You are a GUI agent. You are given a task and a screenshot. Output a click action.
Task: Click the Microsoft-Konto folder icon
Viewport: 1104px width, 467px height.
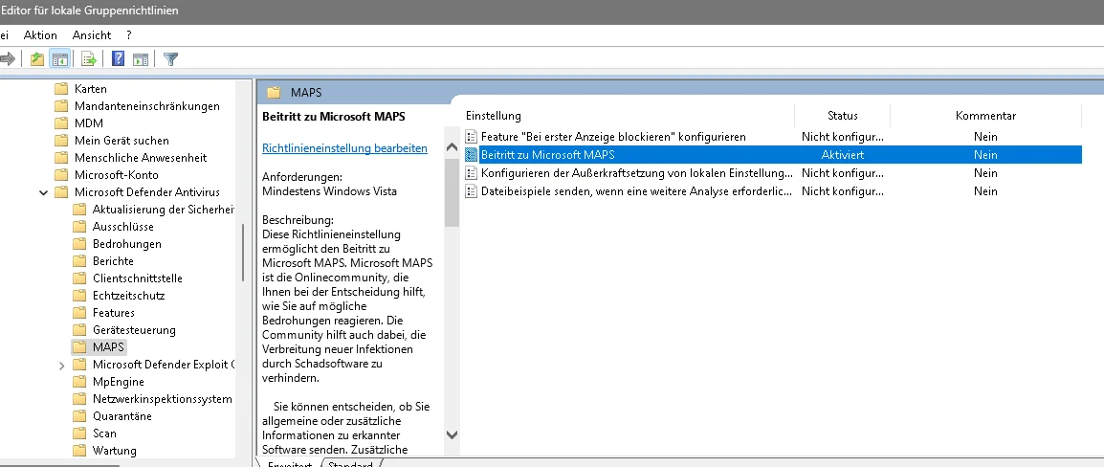click(x=61, y=175)
